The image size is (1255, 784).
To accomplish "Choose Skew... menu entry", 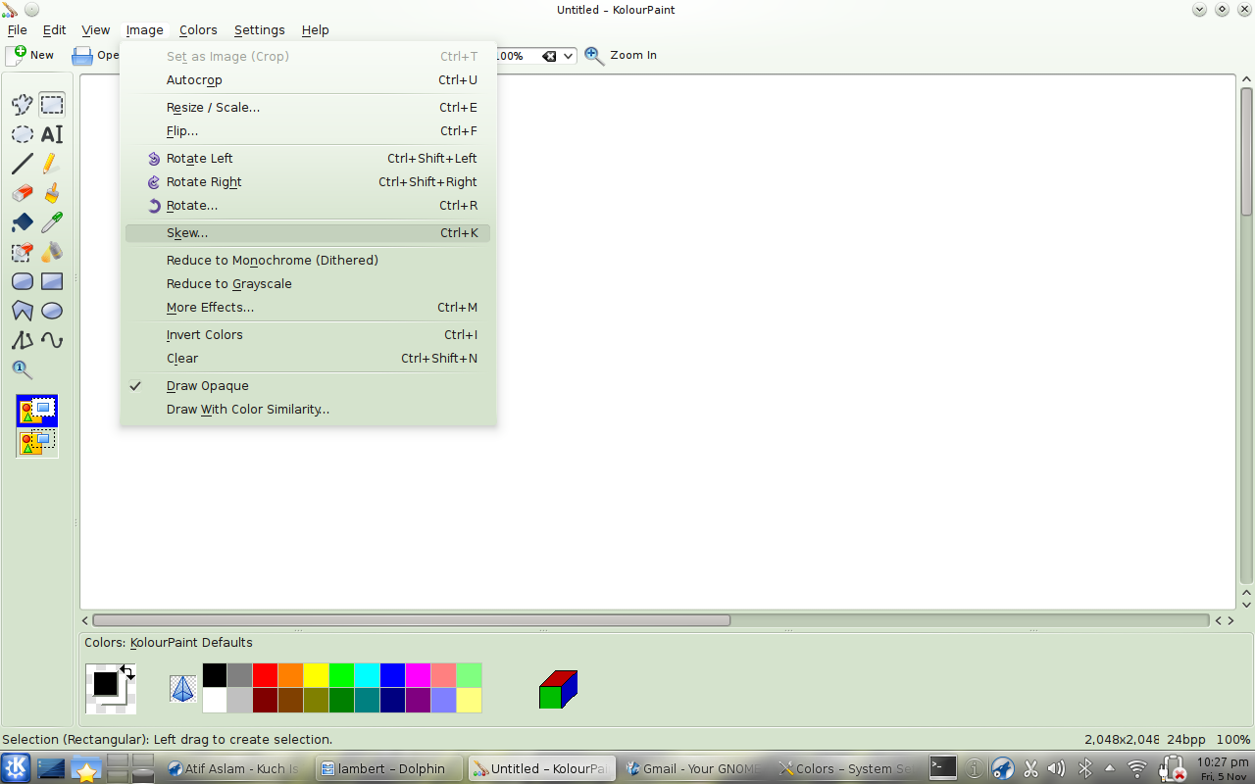I will 308,233.
